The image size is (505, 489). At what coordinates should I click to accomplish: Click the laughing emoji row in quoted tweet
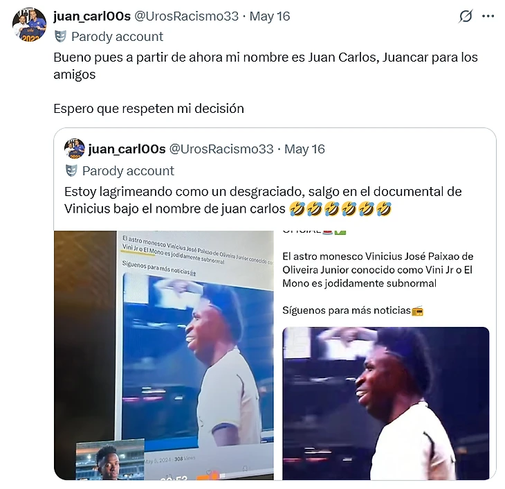(340, 208)
